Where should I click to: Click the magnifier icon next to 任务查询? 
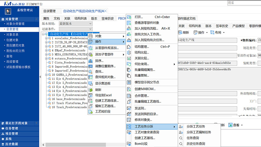pos(181,138)
